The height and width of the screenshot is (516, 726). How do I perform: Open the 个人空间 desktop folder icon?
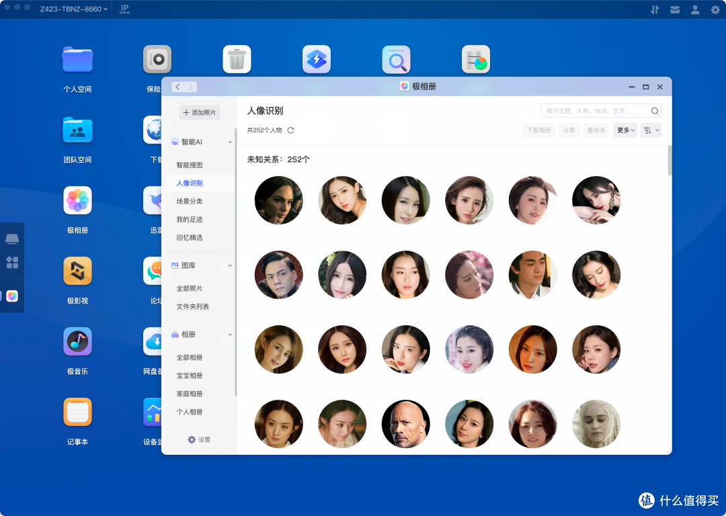coord(77,59)
